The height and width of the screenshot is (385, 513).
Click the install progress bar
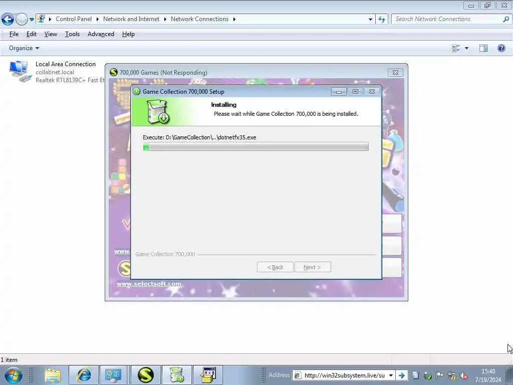pos(255,146)
